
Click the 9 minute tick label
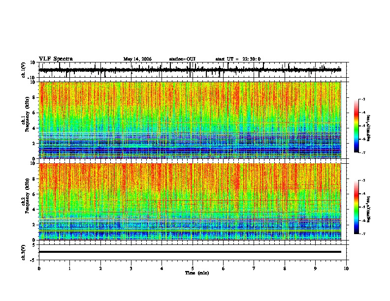pos(315,269)
